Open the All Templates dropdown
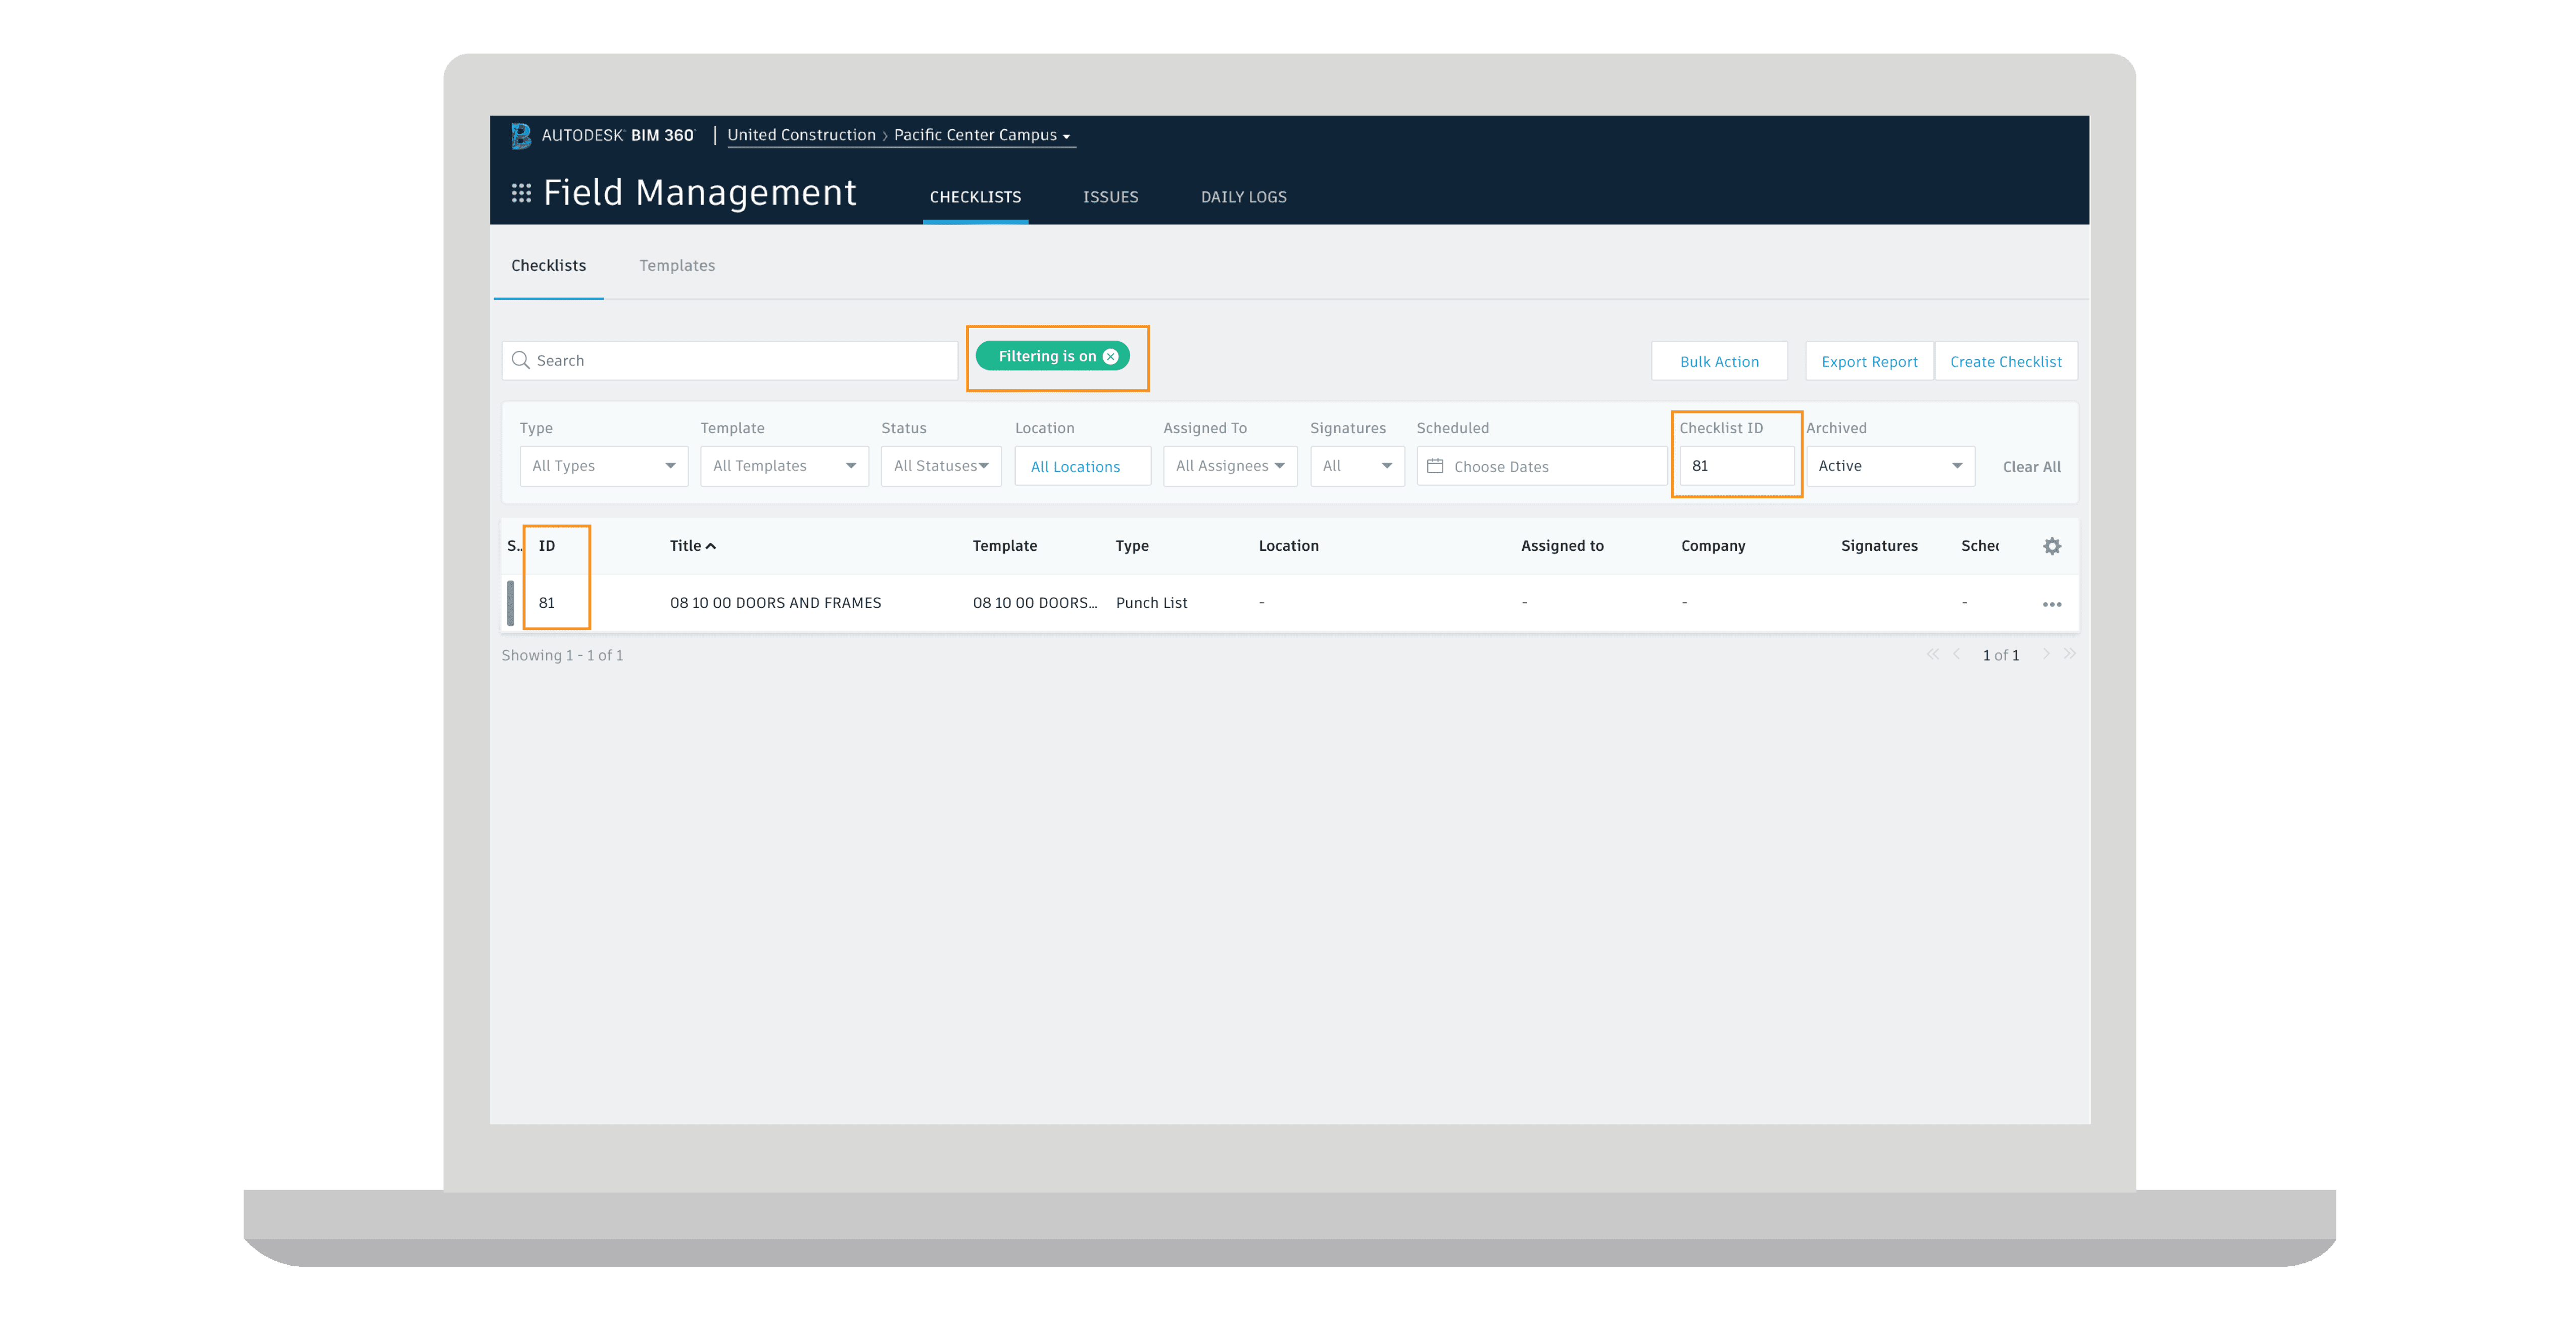Screen dimensions: 2576x1341 coord(784,467)
